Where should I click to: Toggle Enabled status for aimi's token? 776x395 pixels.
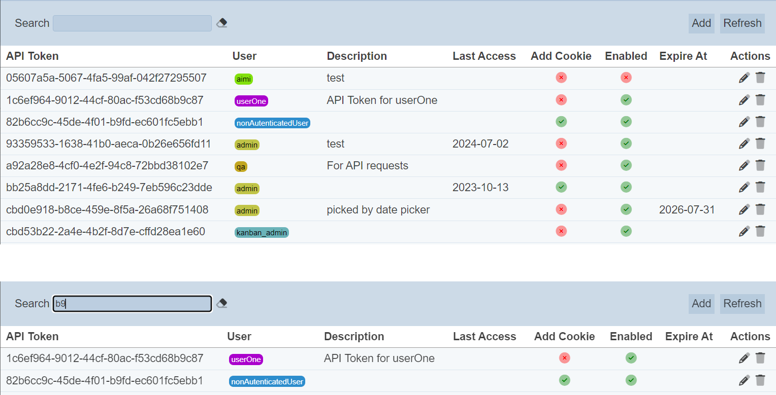(x=626, y=78)
